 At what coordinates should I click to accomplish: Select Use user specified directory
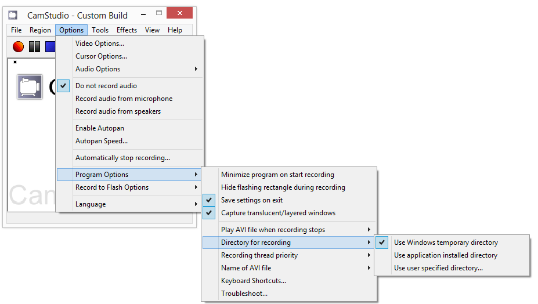438,268
